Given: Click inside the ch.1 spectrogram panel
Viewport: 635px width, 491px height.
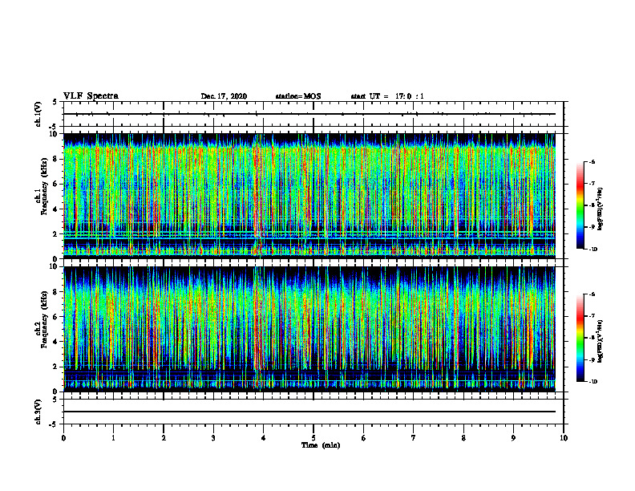Looking at the screenshot, I should pos(309,196).
